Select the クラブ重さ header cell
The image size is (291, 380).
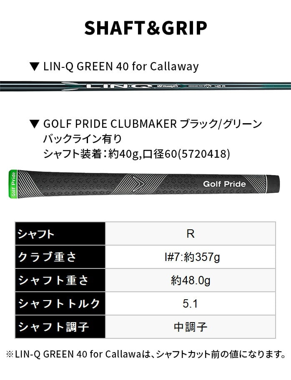pos(60,257)
